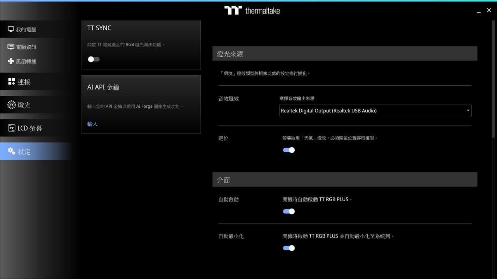The height and width of the screenshot is (279, 497).
Task: Click the 連接 grid-plus icon
Action: pyautogui.click(x=12, y=82)
